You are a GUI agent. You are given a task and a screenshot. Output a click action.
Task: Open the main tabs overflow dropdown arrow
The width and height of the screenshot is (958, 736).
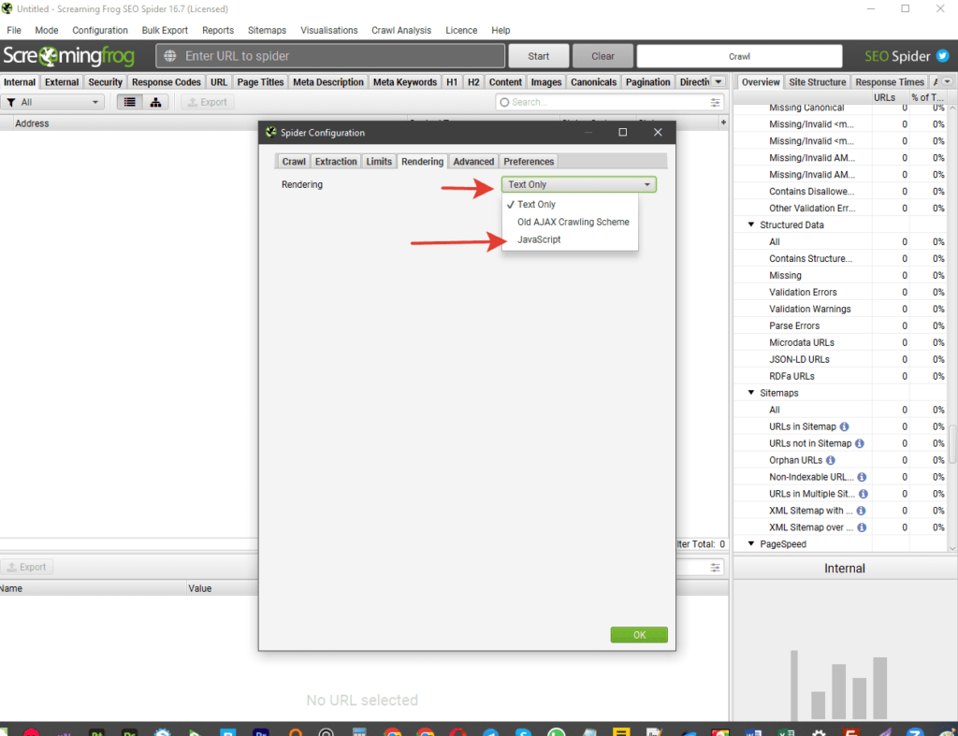click(718, 82)
